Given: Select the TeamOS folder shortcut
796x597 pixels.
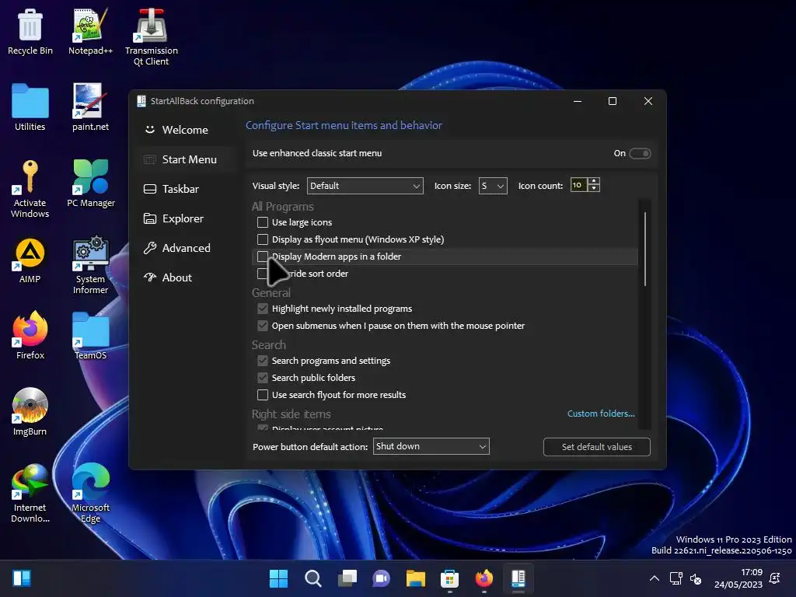Looking at the screenshot, I should tap(90, 336).
